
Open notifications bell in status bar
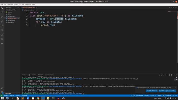coord(176,96)
